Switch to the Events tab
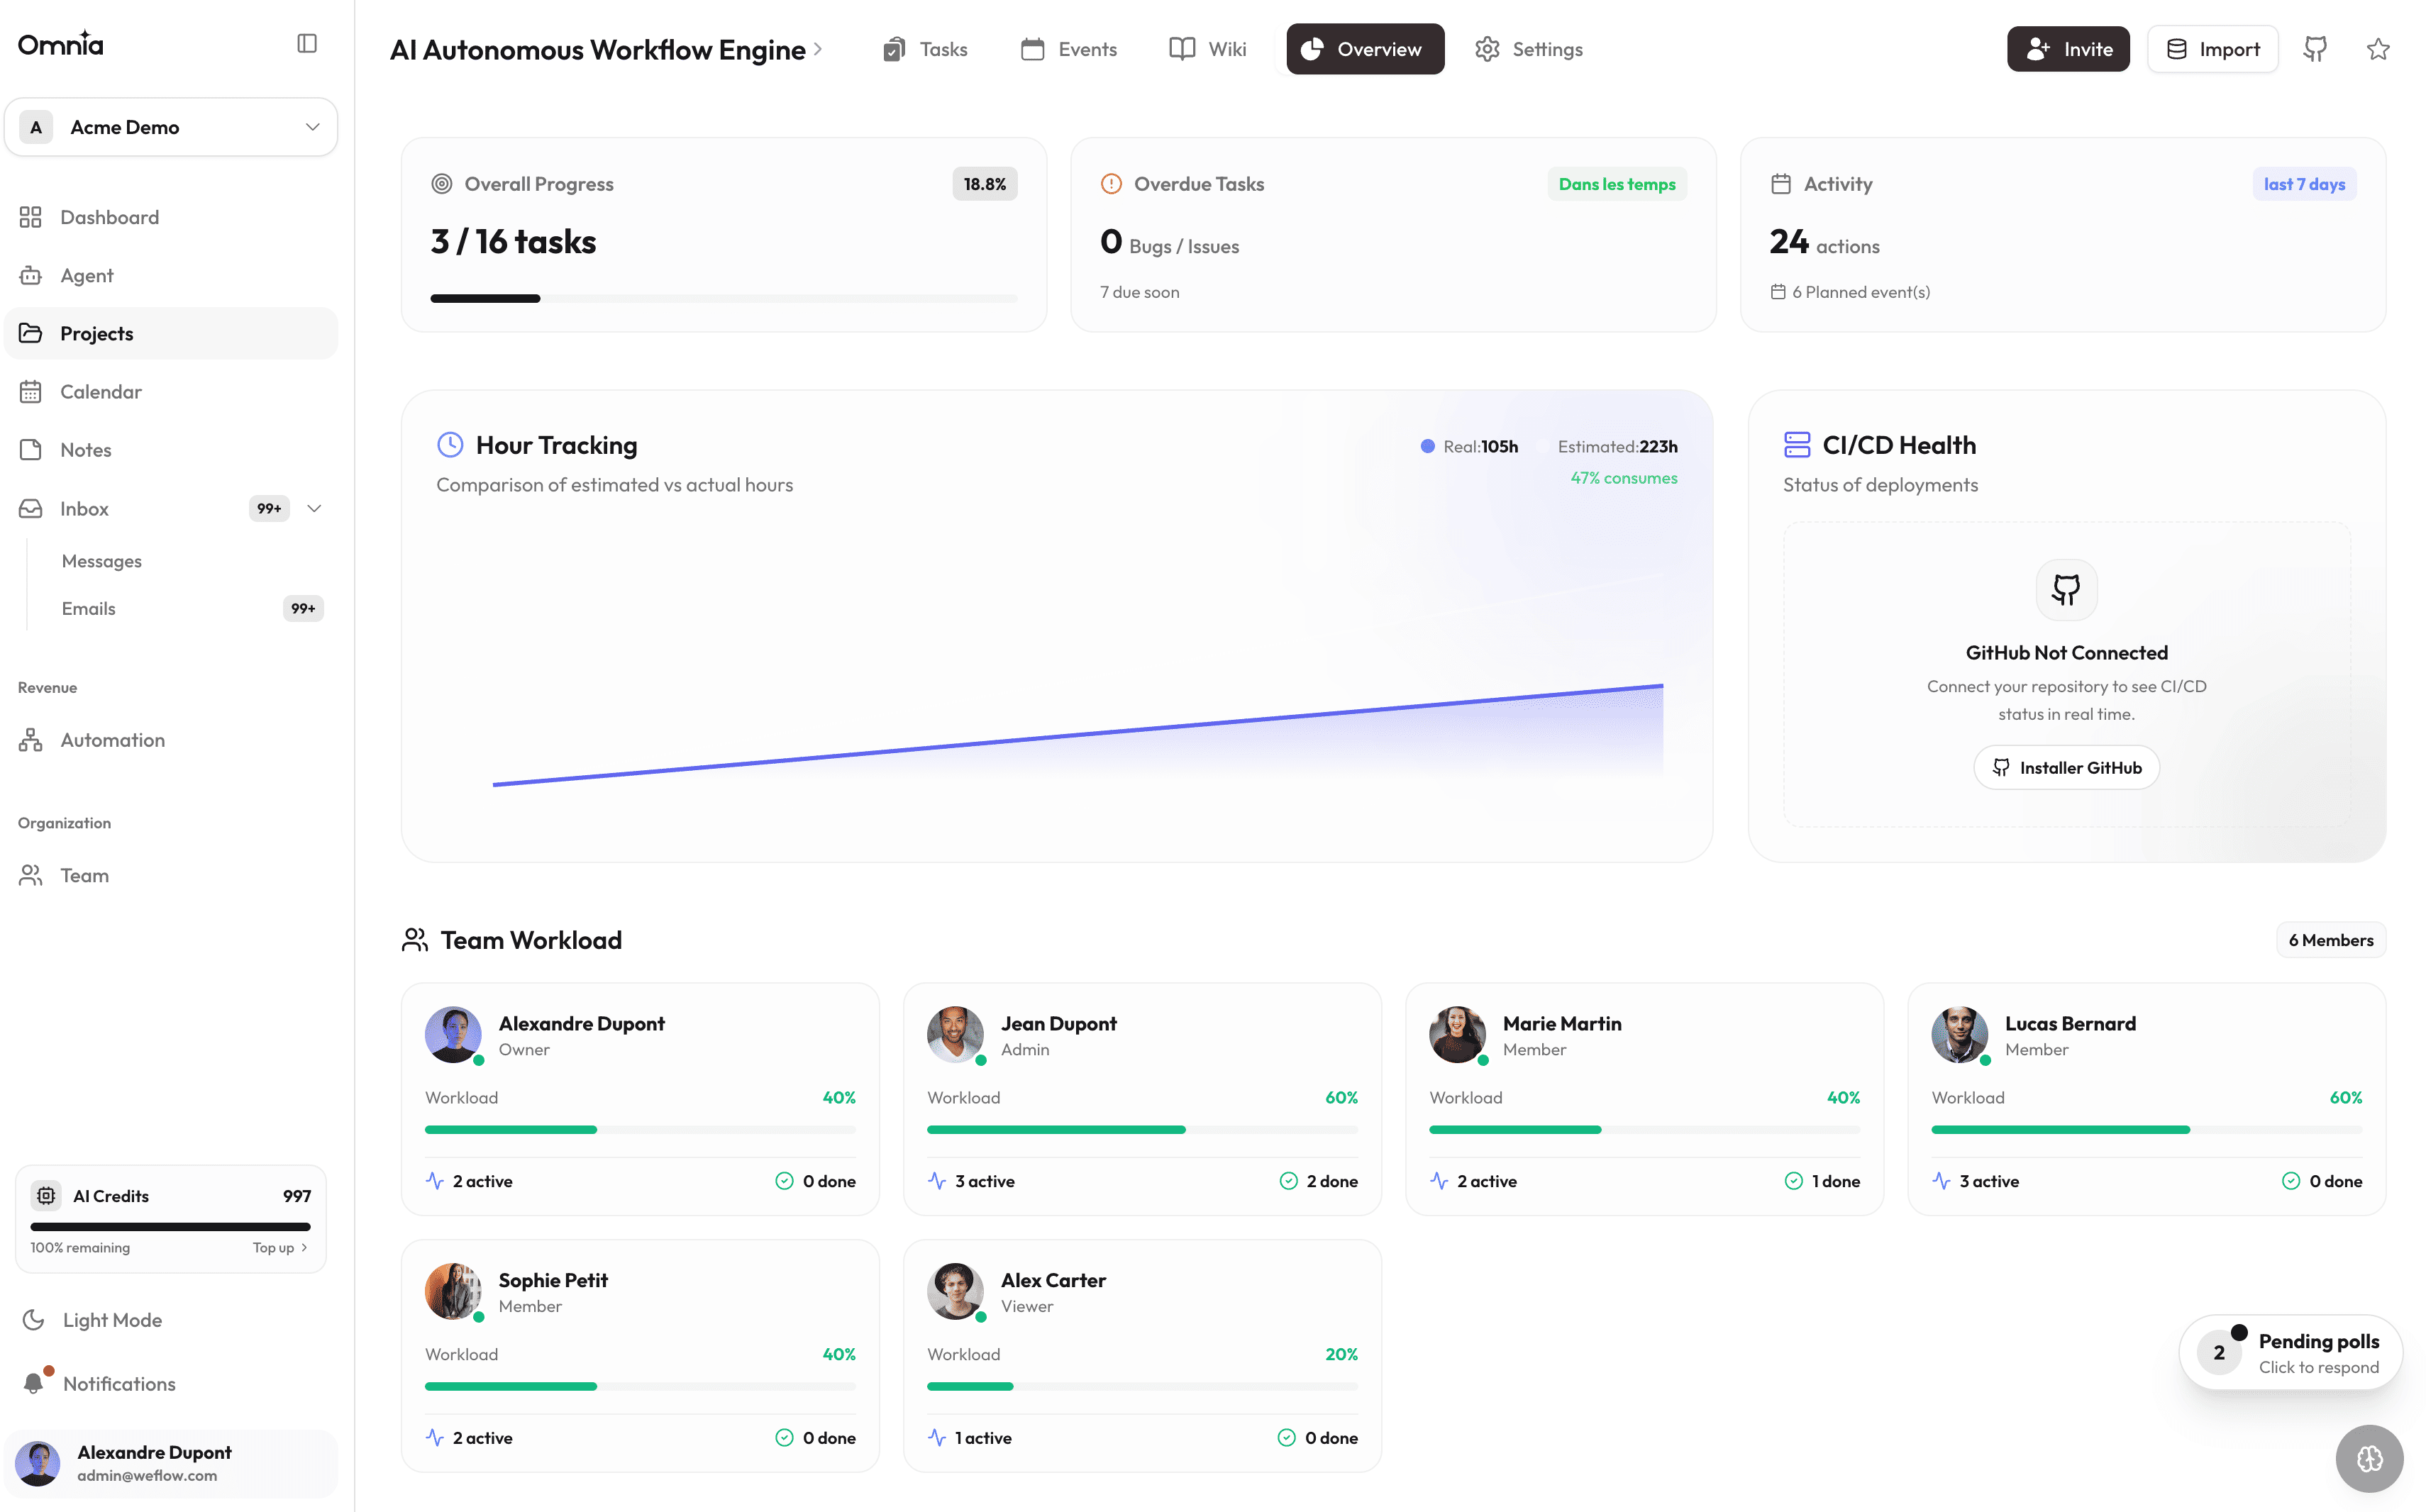The width and height of the screenshot is (2426, 1512). pyautogui.click(x=1069, y=49)
